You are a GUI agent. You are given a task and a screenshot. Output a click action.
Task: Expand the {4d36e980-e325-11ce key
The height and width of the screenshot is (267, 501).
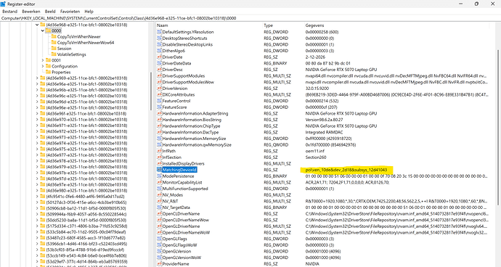[x=37, y=190]
